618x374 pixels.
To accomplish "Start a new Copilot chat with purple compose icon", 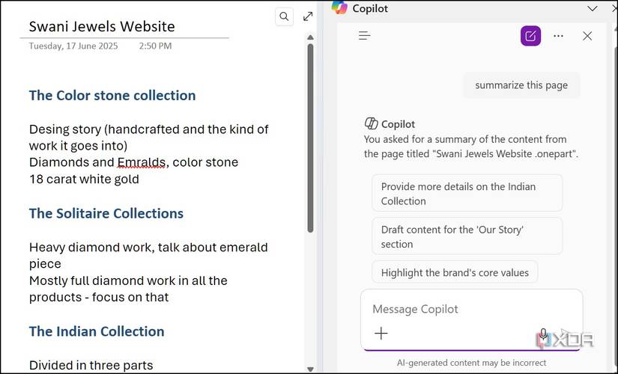I will click(530, 36).
